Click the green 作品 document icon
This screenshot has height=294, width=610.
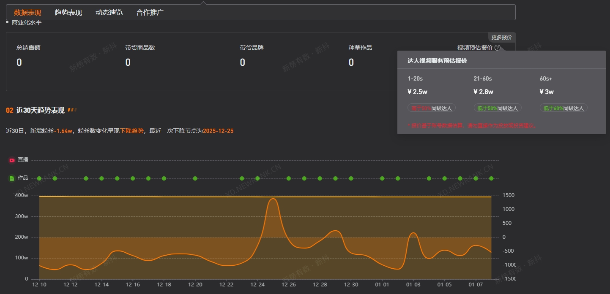click(12, 178)
